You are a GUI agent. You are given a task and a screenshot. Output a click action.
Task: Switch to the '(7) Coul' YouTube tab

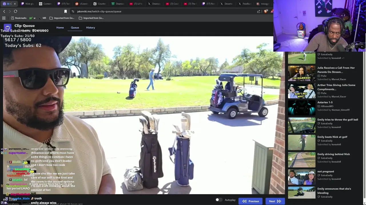pyautogui.click(x=173, y=4)
